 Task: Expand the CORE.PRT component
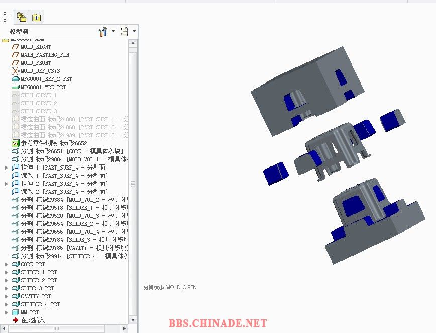tap(6, 264)
